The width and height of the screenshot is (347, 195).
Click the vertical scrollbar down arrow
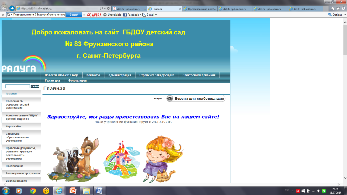click(345, 178)
